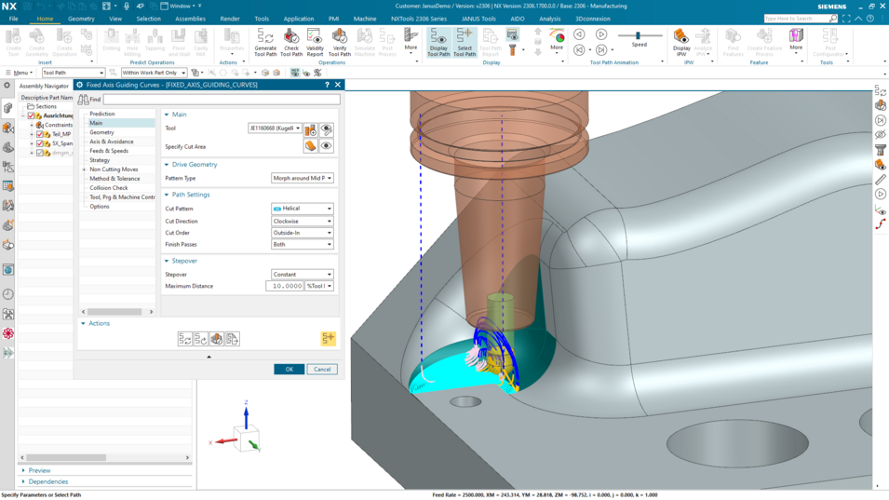This screenshot has height=500, width=889.
Task: Collapse the Path Settings section
Action: pyautogui.click(x=167, y=195)
